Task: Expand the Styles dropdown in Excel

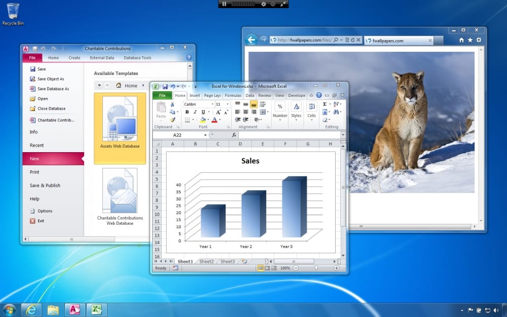Action: (296, 120)
